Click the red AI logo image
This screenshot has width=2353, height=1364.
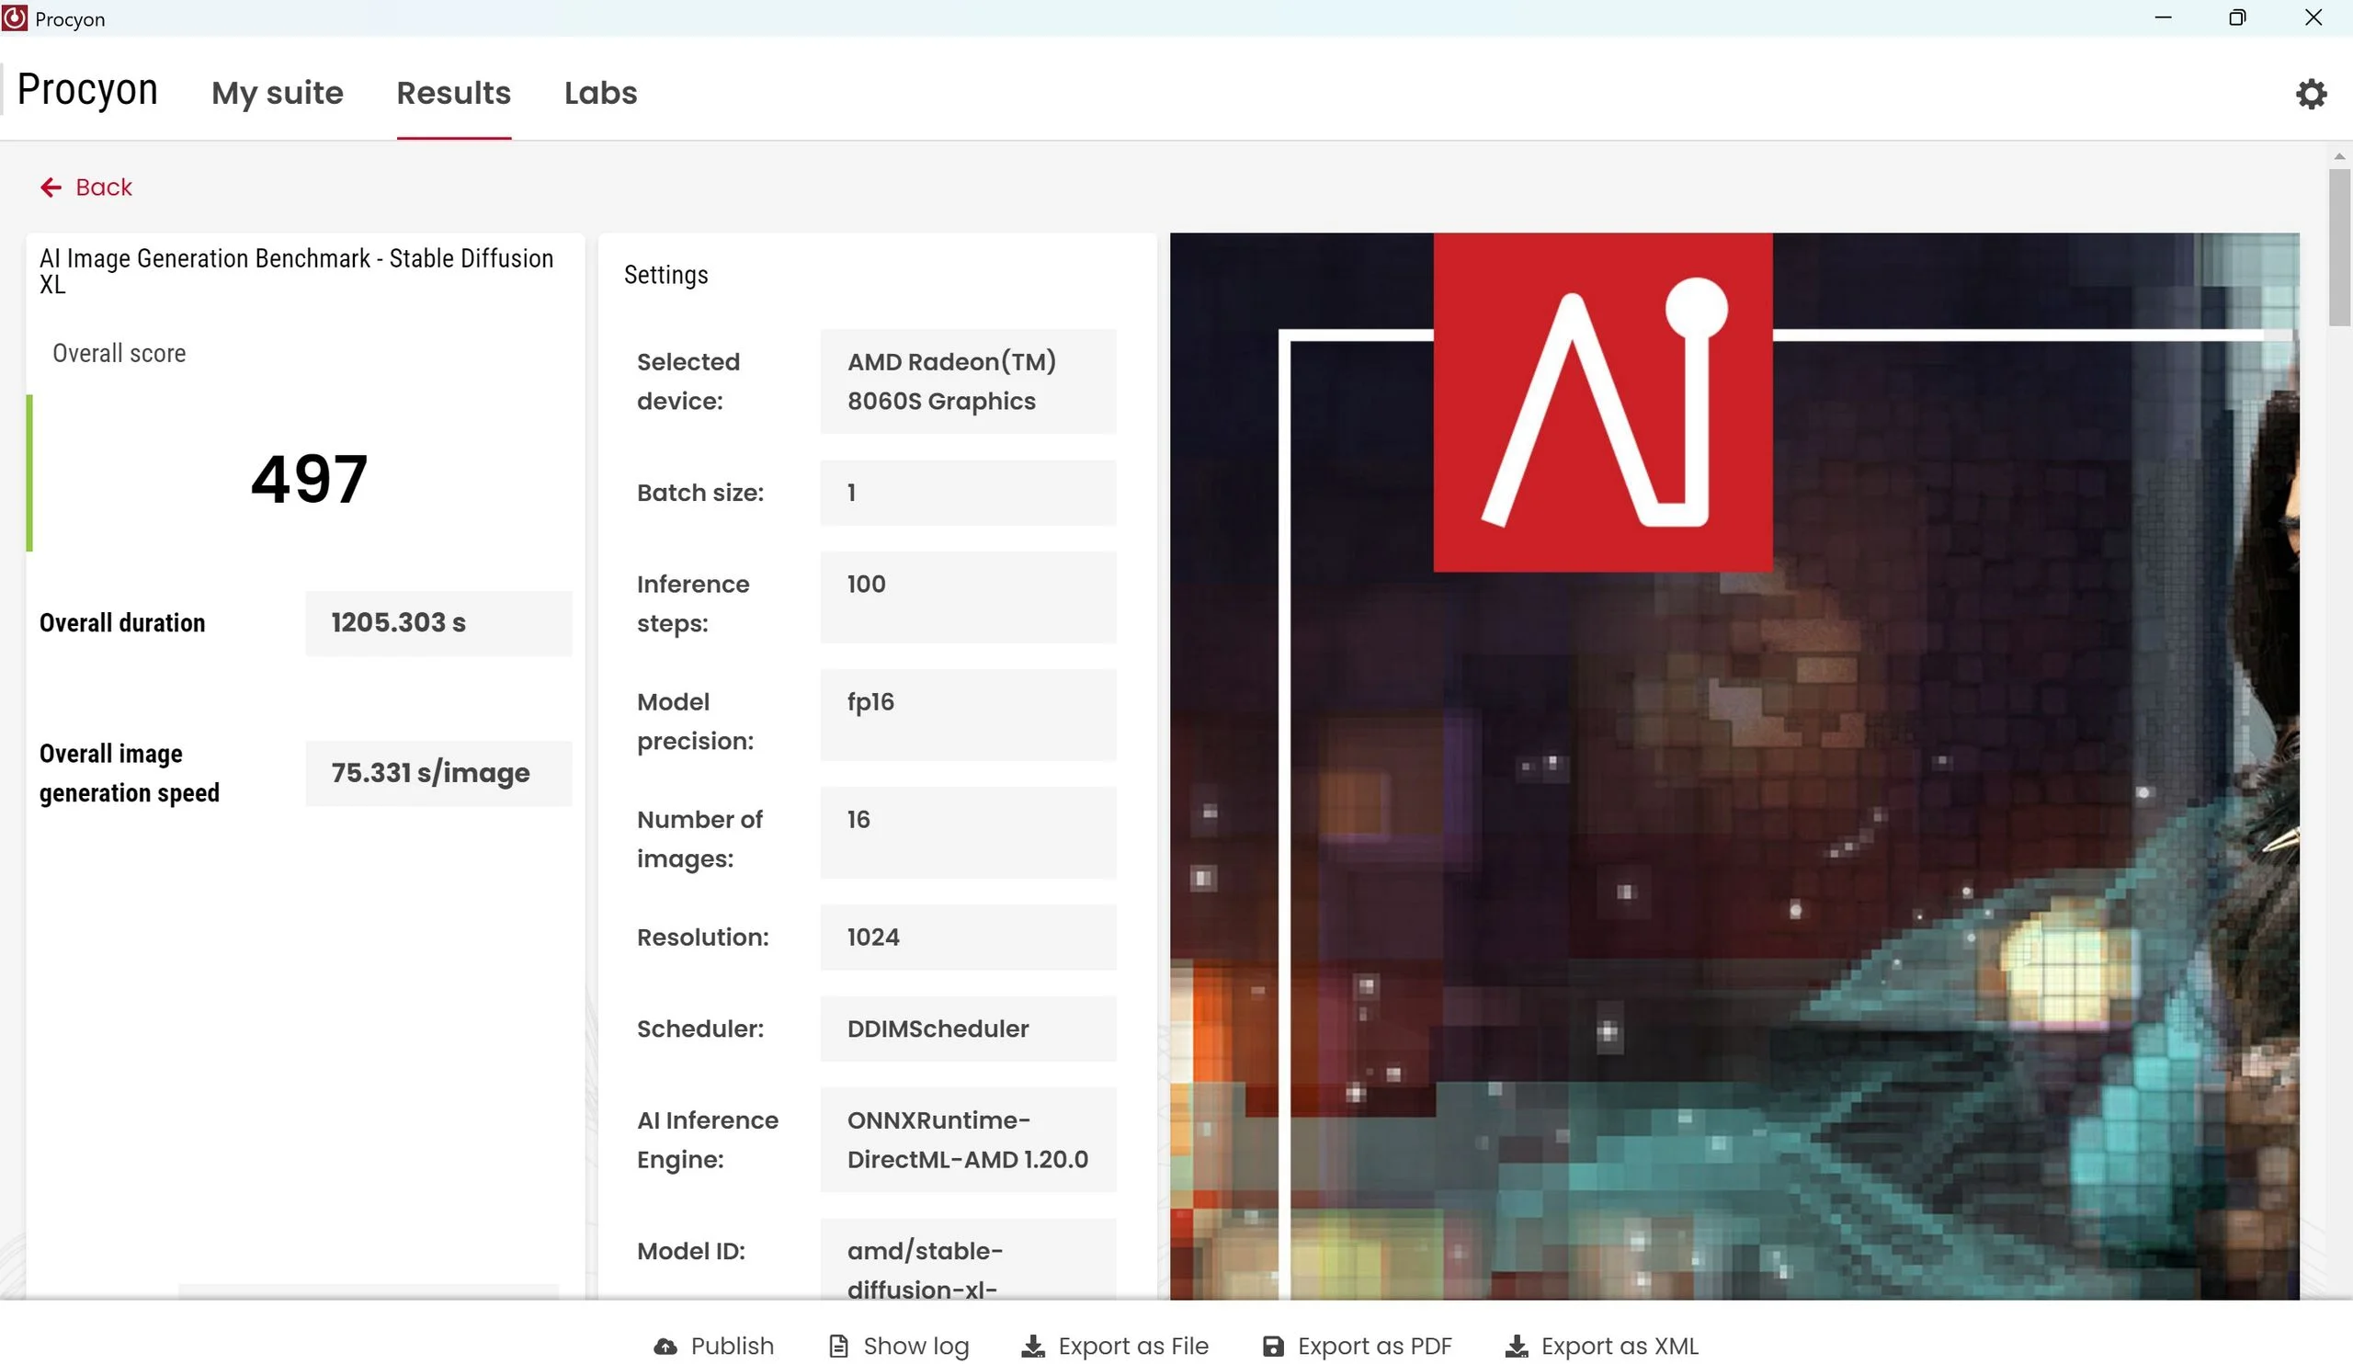(x=1601, y=402)
